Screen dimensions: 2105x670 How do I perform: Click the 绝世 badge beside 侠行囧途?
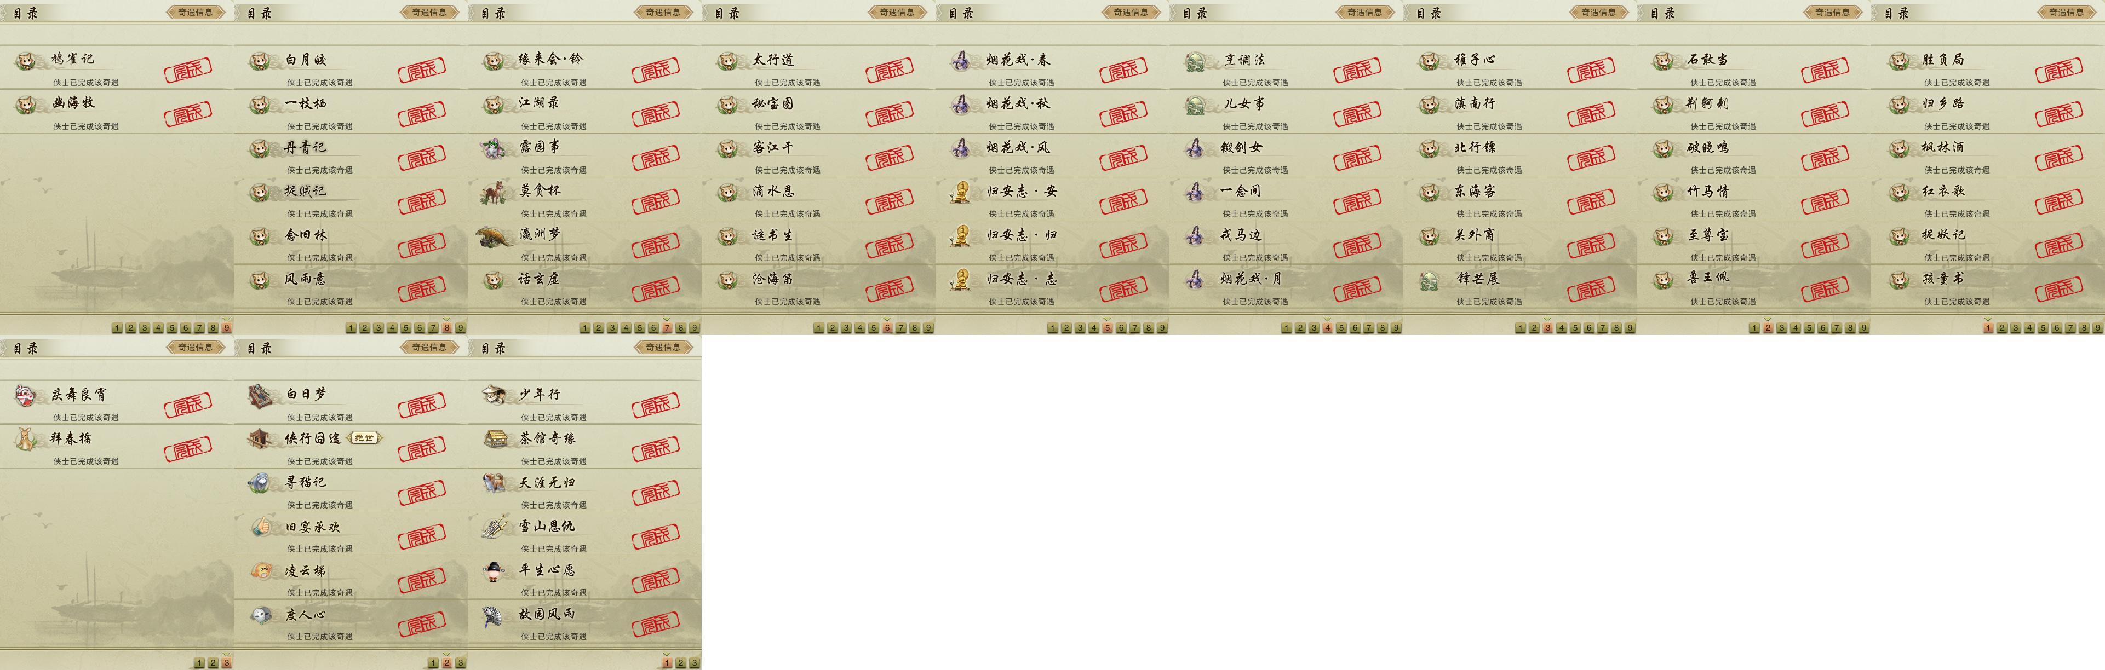364,439
